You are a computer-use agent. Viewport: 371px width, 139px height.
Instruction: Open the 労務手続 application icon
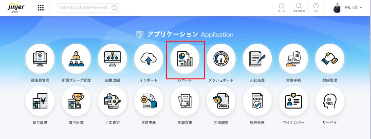click(x=293, y=58)
